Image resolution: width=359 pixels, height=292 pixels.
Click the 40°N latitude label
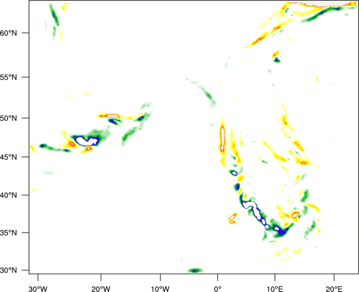(x=9, y=195)
